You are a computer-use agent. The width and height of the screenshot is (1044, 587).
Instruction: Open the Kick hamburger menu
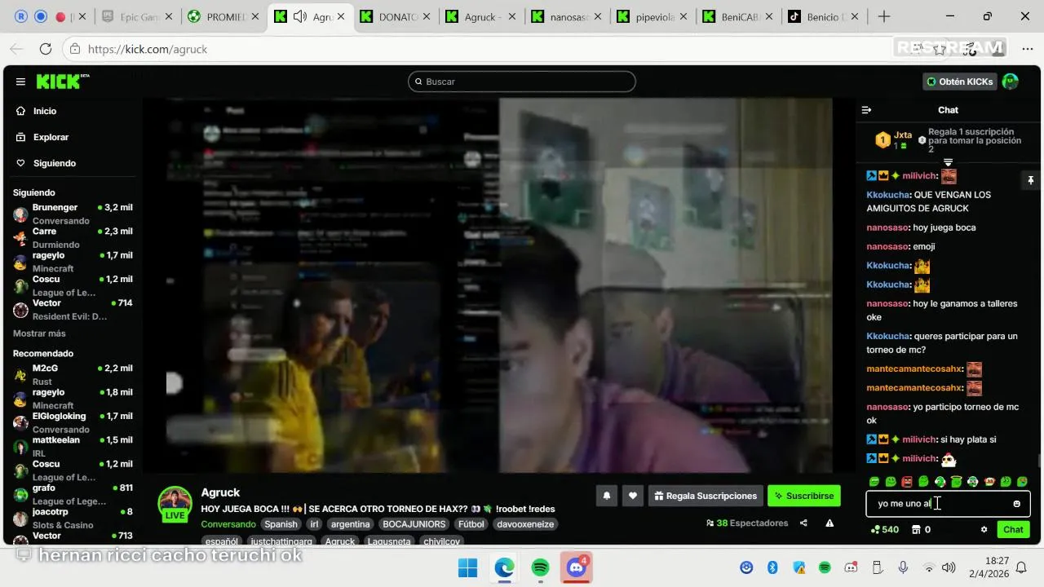coord(20,82)
